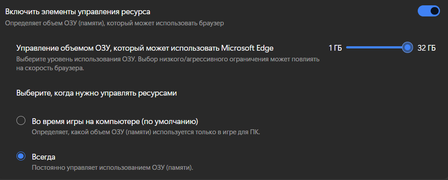Viewport: 448px width, 180px height.
Task: Click the middle of the RAM slider track
Action: click(376, 48)
